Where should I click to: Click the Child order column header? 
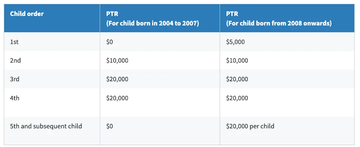point(27,14)
